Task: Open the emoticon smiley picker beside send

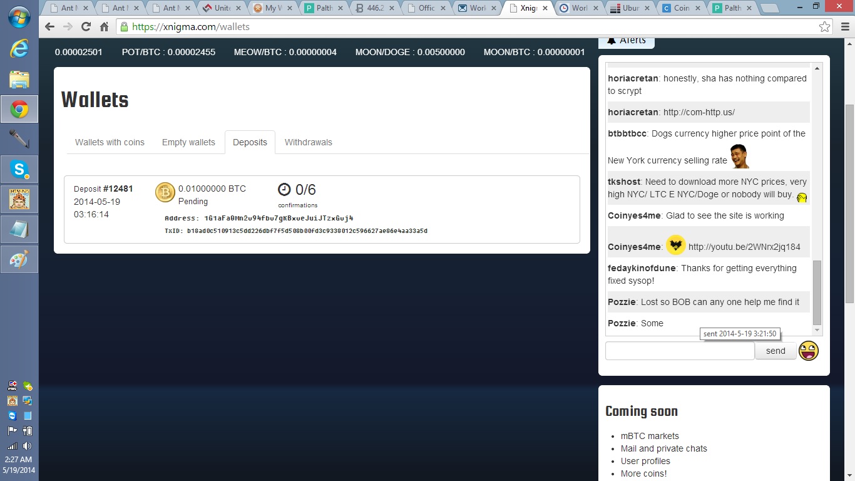Action: point(809,351)
